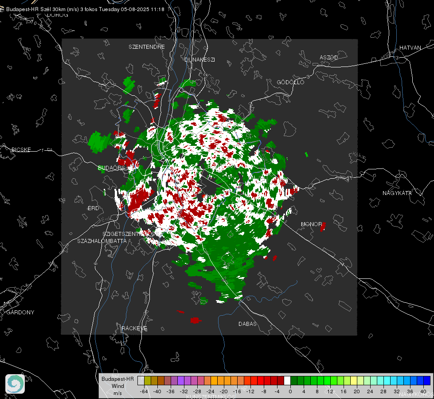Click the NAGYKÁTA city label
This screenshot has width=434, height=399.
pos(397,193)
